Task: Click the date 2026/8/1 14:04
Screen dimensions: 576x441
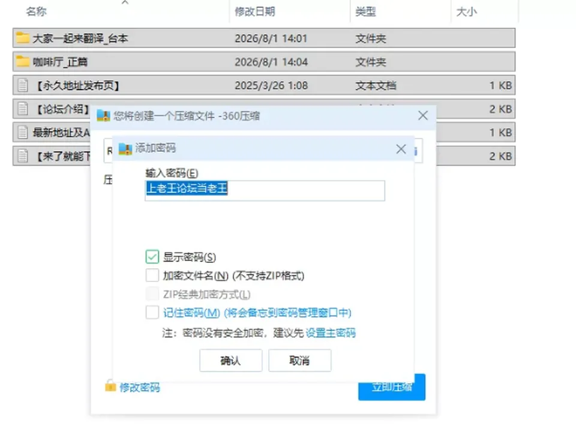Action: click(271, 62)
